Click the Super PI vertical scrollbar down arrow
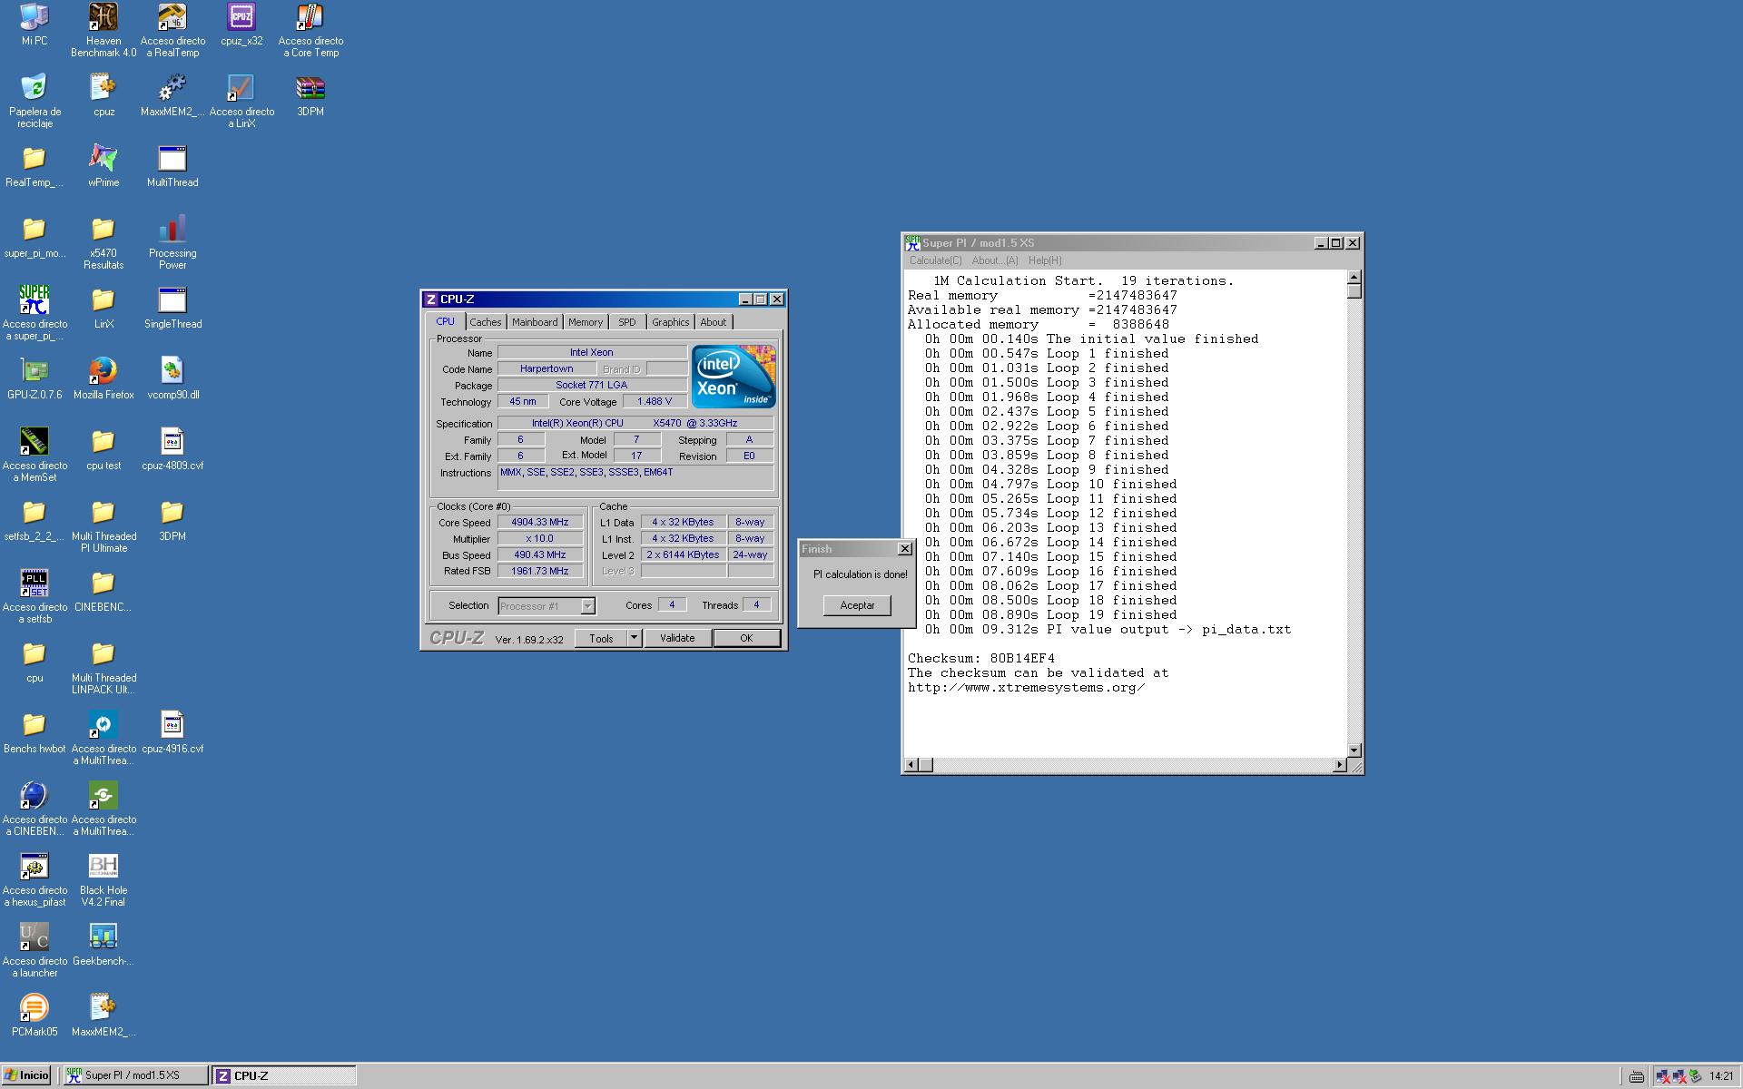Image resolution: width=1743 pixels, height=1089 pixels. click(1354, 750)
